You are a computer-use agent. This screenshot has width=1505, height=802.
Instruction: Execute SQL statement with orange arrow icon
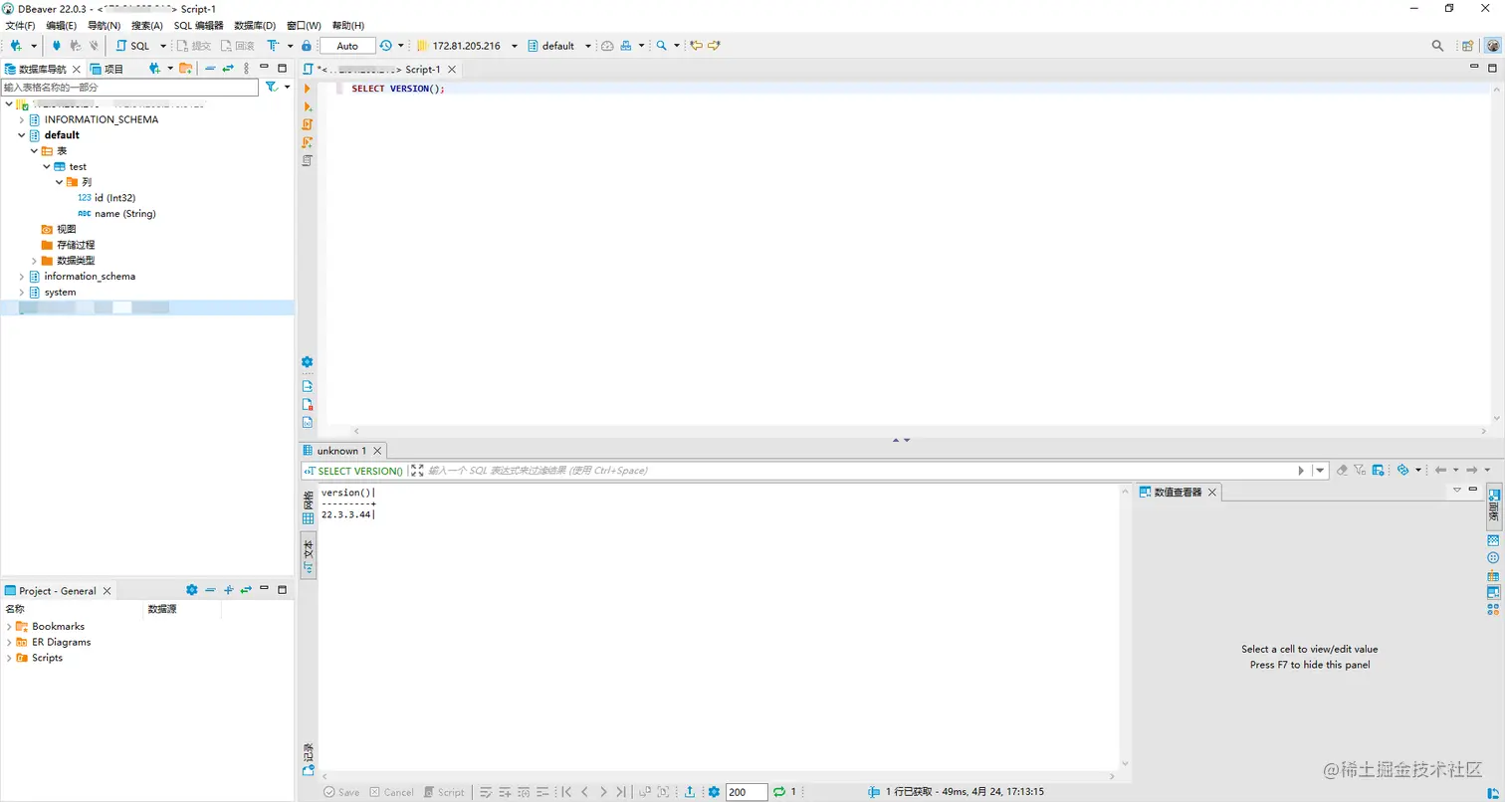pyautogui.click(x=308, y=89)
